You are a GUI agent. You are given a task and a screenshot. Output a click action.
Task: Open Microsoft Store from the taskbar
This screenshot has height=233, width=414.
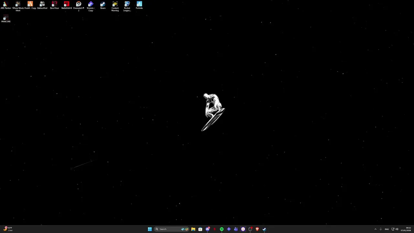point(200,229)
